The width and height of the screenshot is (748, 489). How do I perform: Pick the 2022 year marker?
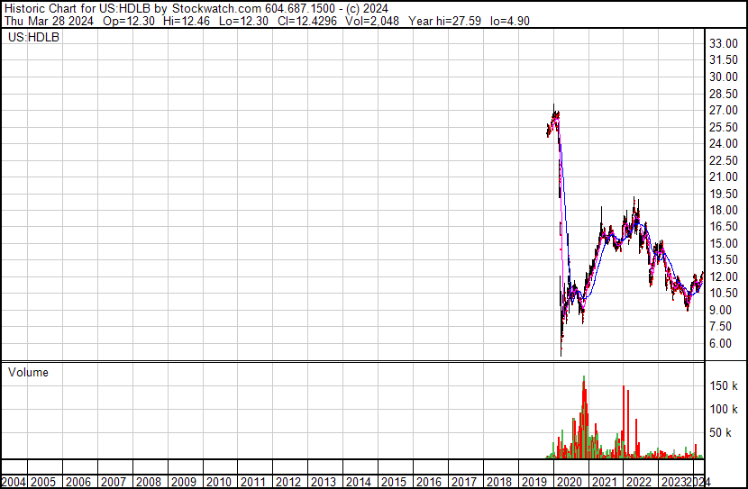(638, 482)
